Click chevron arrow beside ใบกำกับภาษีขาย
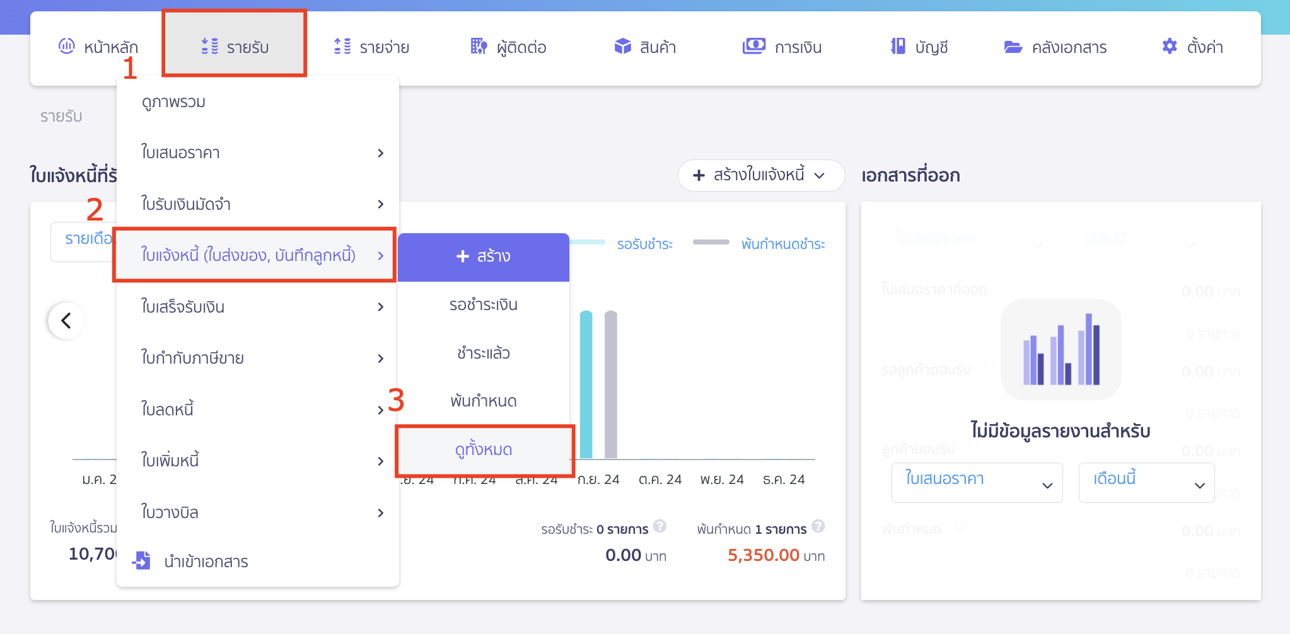 (380, 359)
